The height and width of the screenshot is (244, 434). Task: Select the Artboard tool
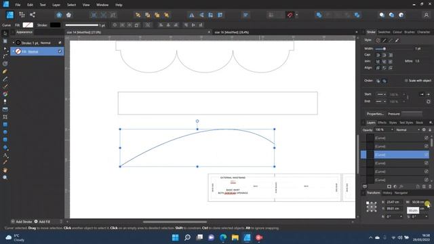pos(5,41)
